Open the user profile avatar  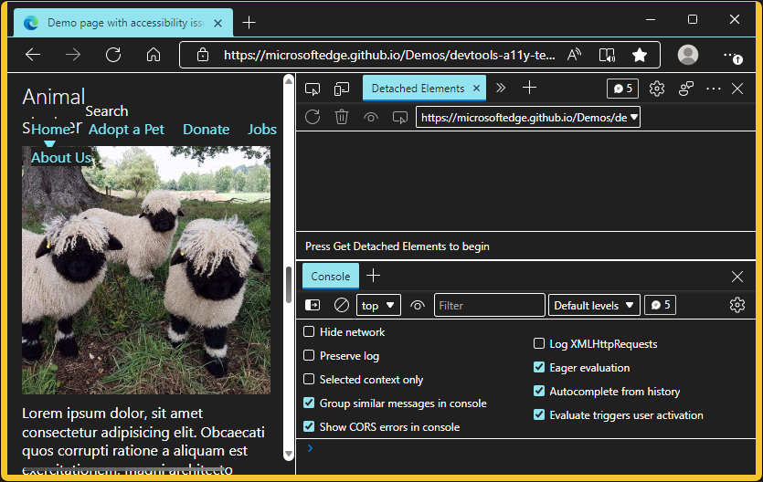point(688,55)
